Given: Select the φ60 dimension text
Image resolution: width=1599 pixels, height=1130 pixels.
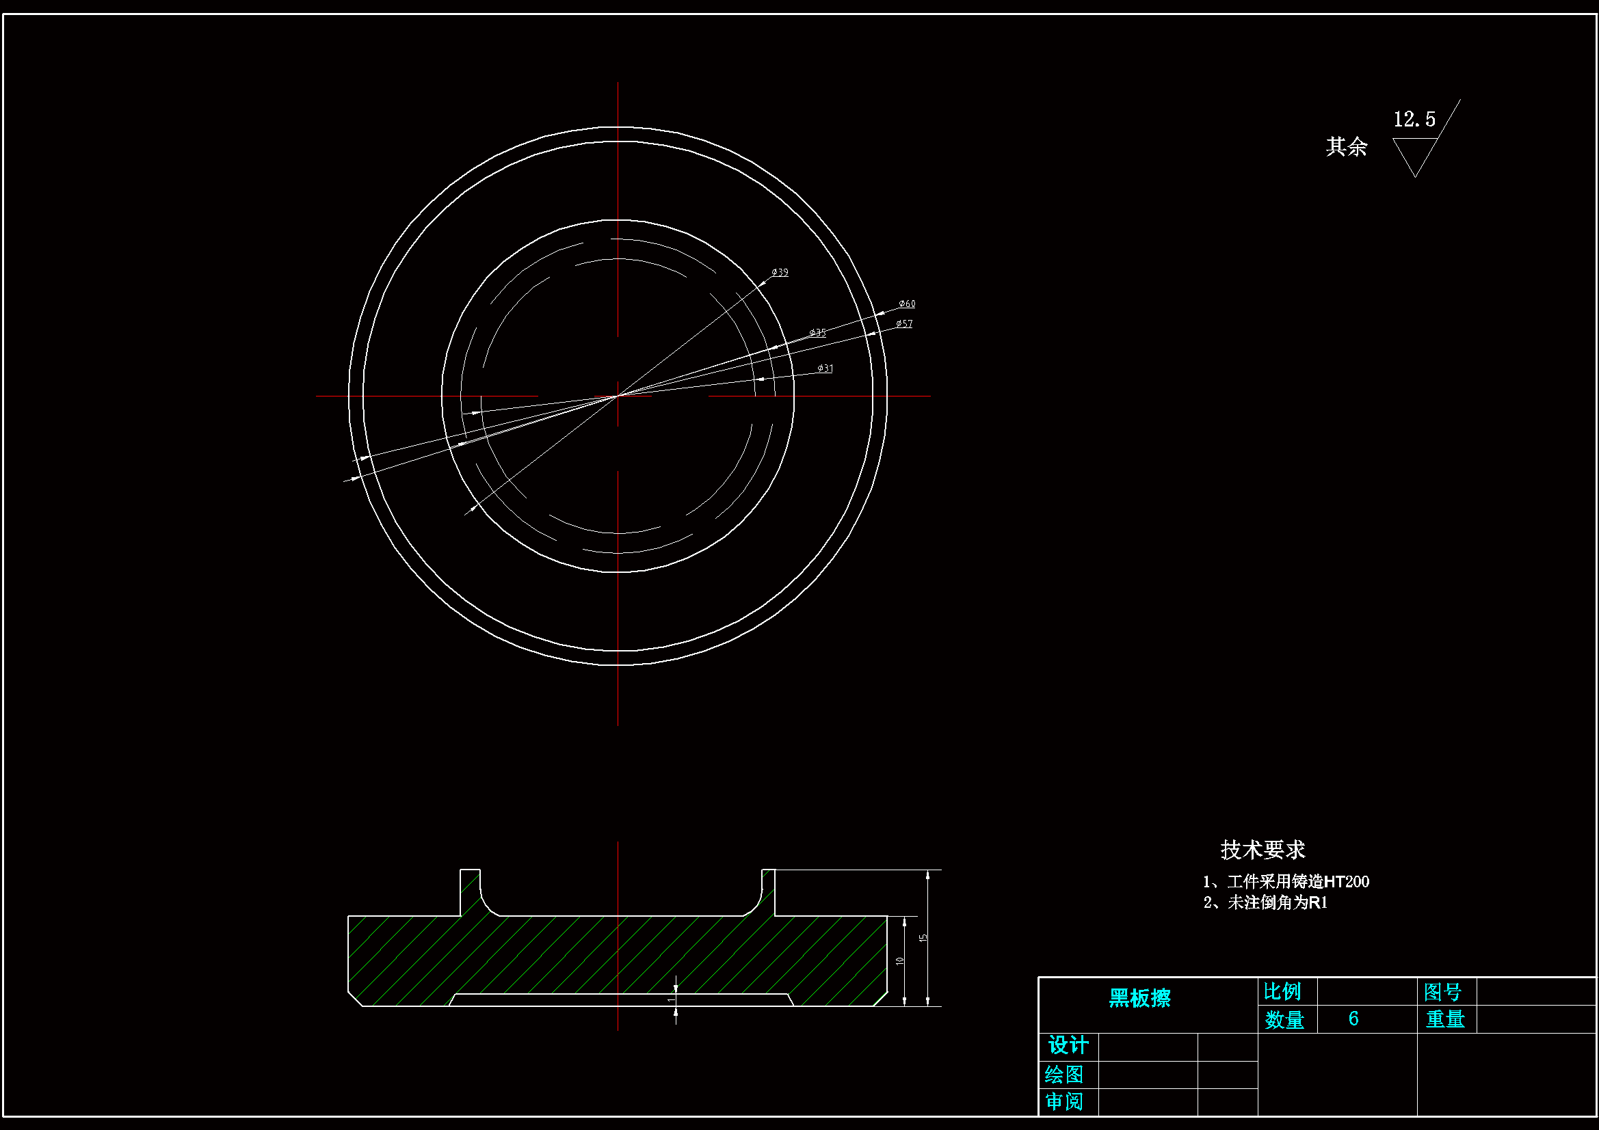Looking at the screenshot, I should coord(907,304).
